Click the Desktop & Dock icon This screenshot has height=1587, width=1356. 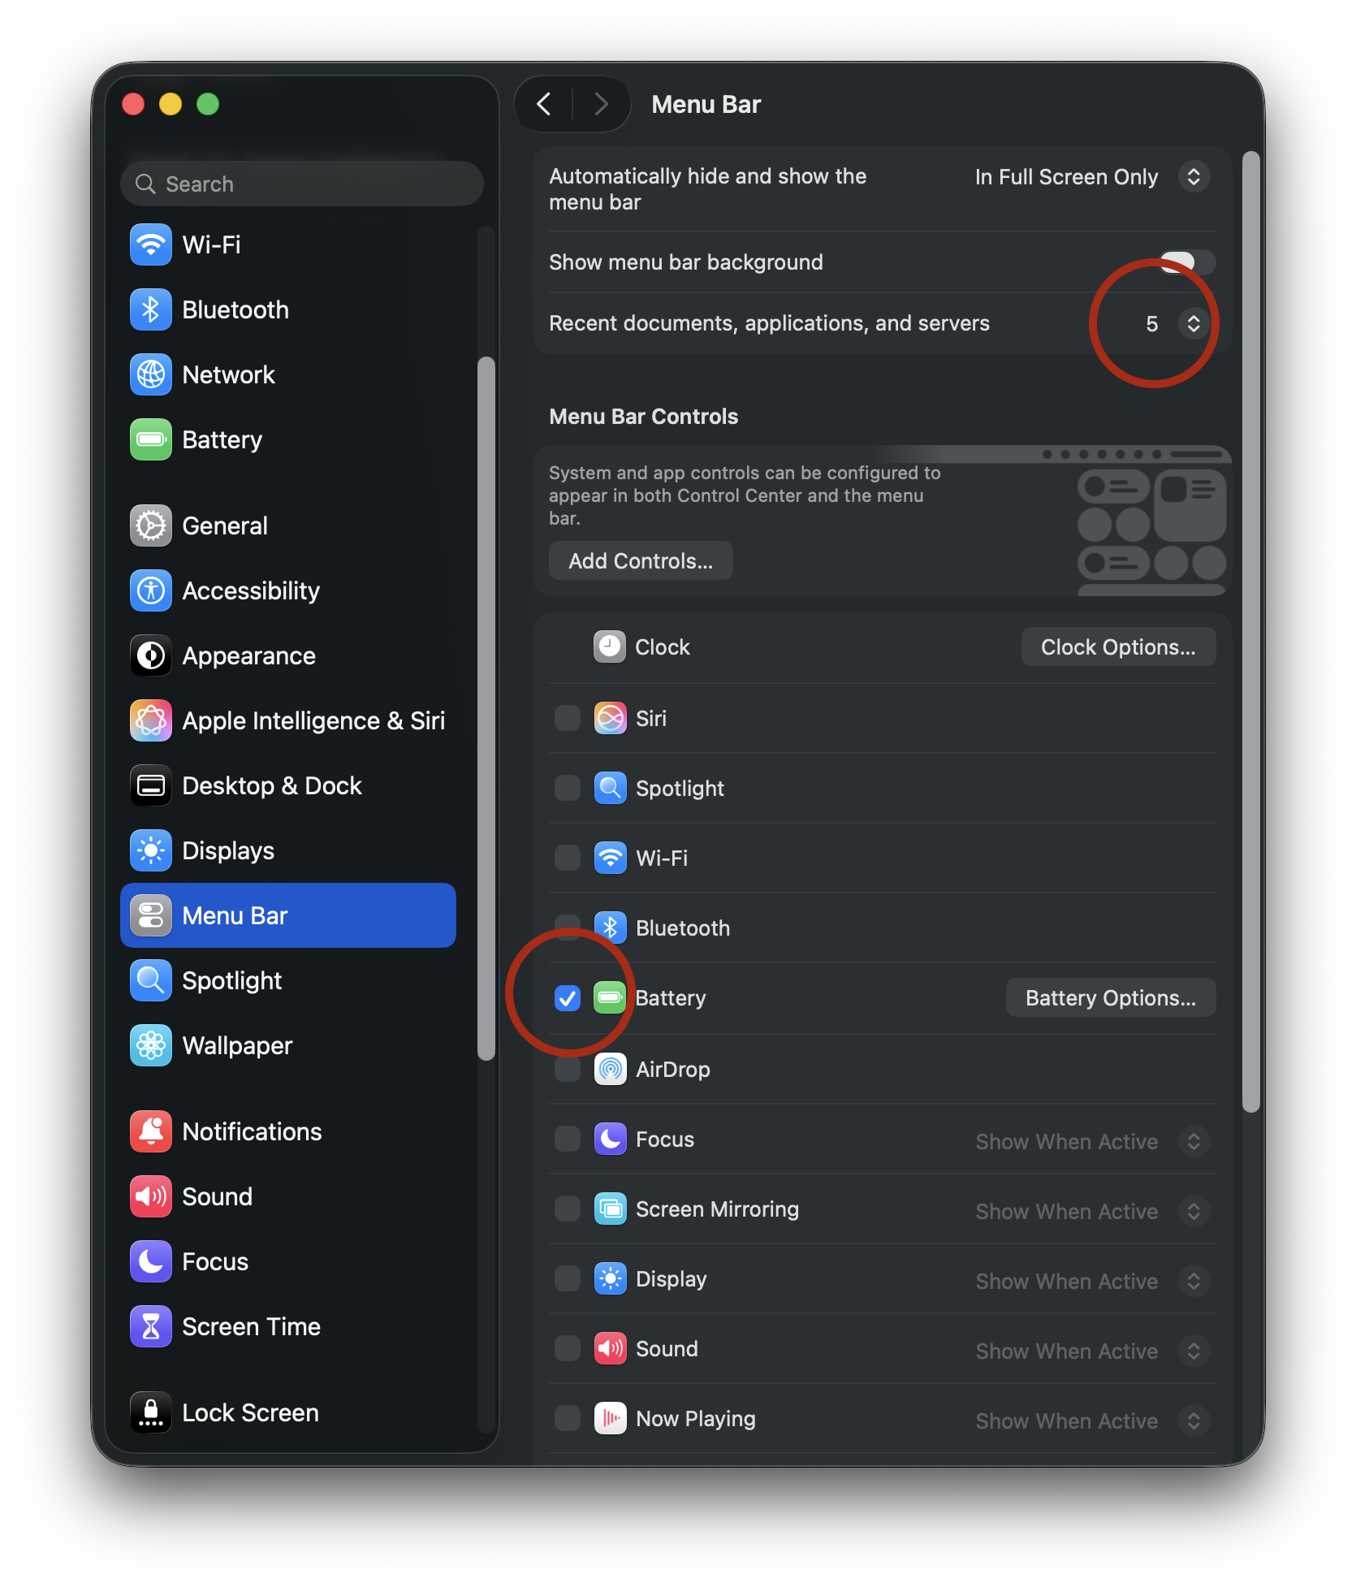click(150, 785)
